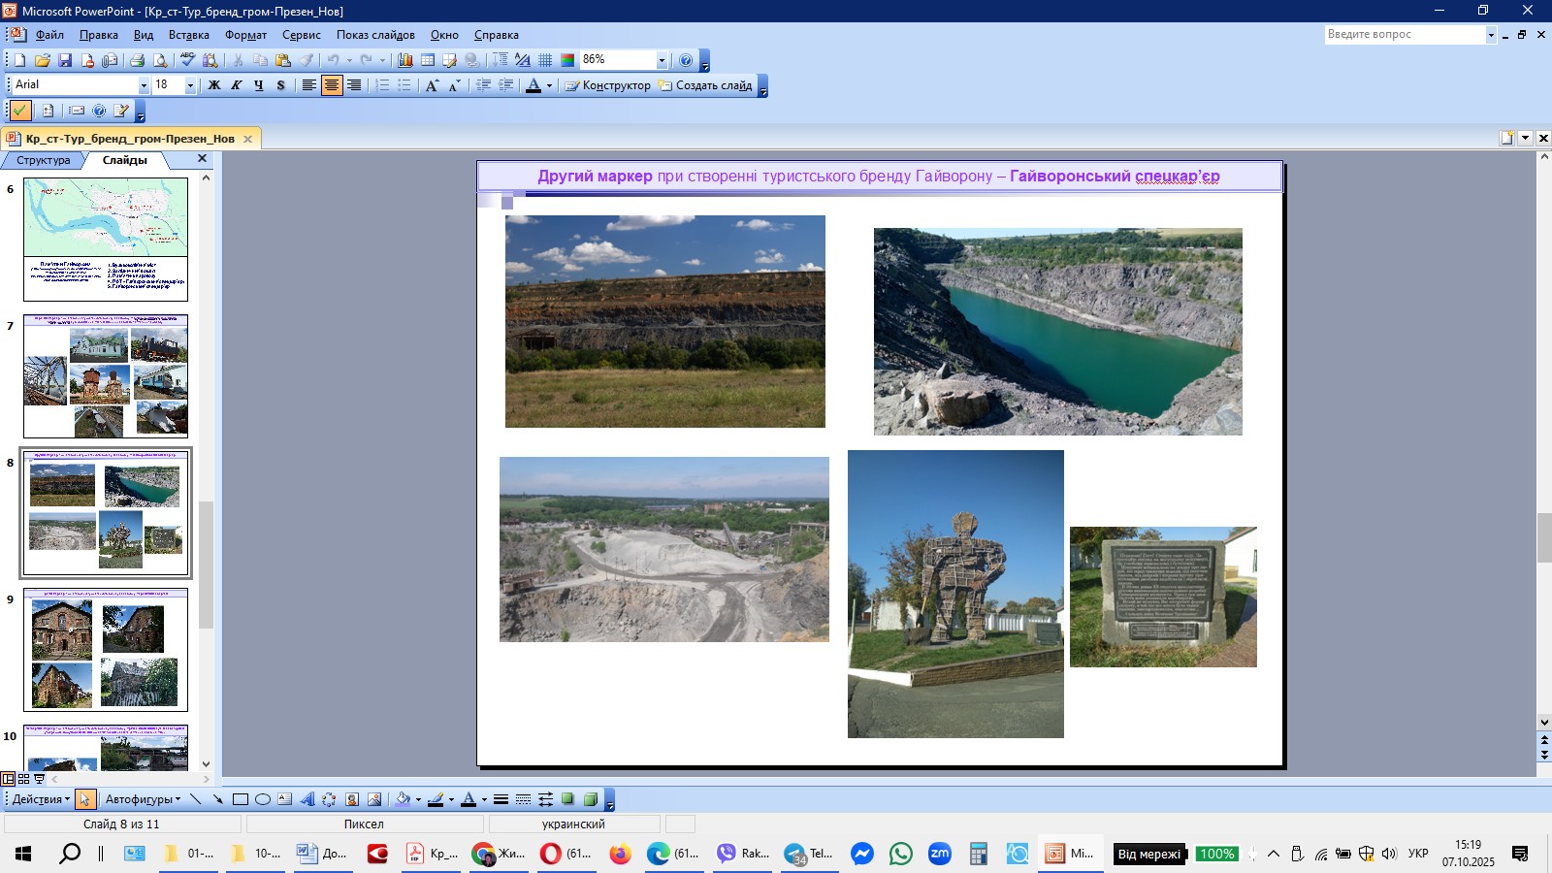Choose the Rectangle drawing tool
The width and height of the screenshot is (1552, 873).
tap(240, 799)
